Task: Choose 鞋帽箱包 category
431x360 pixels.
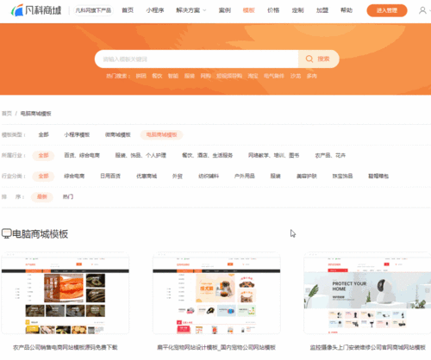Action: (378, 176)
